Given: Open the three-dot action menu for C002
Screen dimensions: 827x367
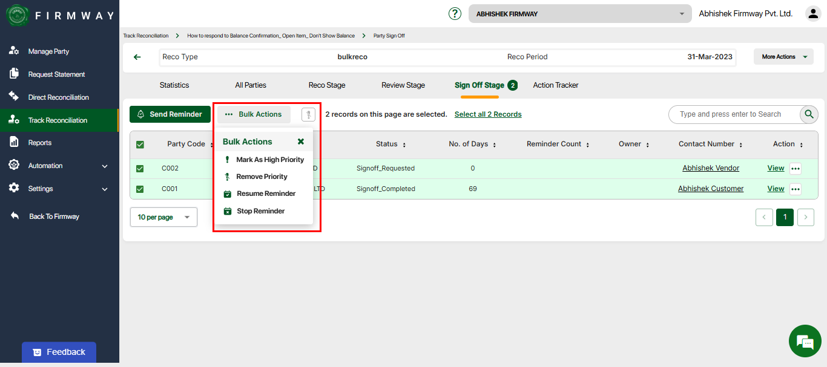Looking at the screenshot, I should coord(795,169).
